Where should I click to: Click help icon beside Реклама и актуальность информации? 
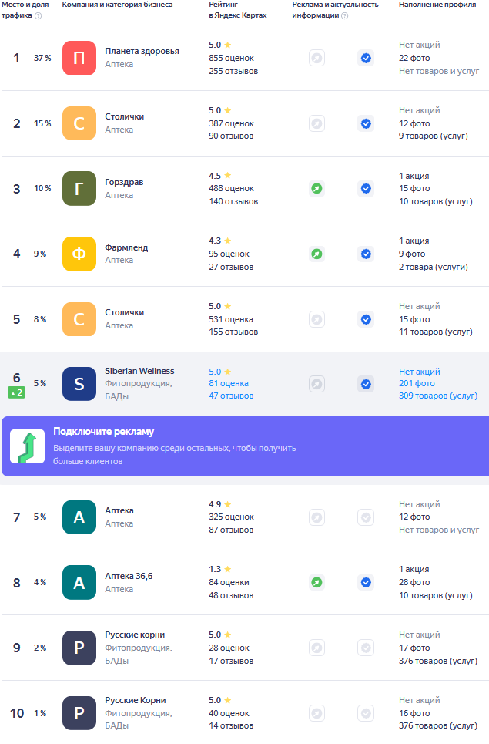tap(345, 15)
